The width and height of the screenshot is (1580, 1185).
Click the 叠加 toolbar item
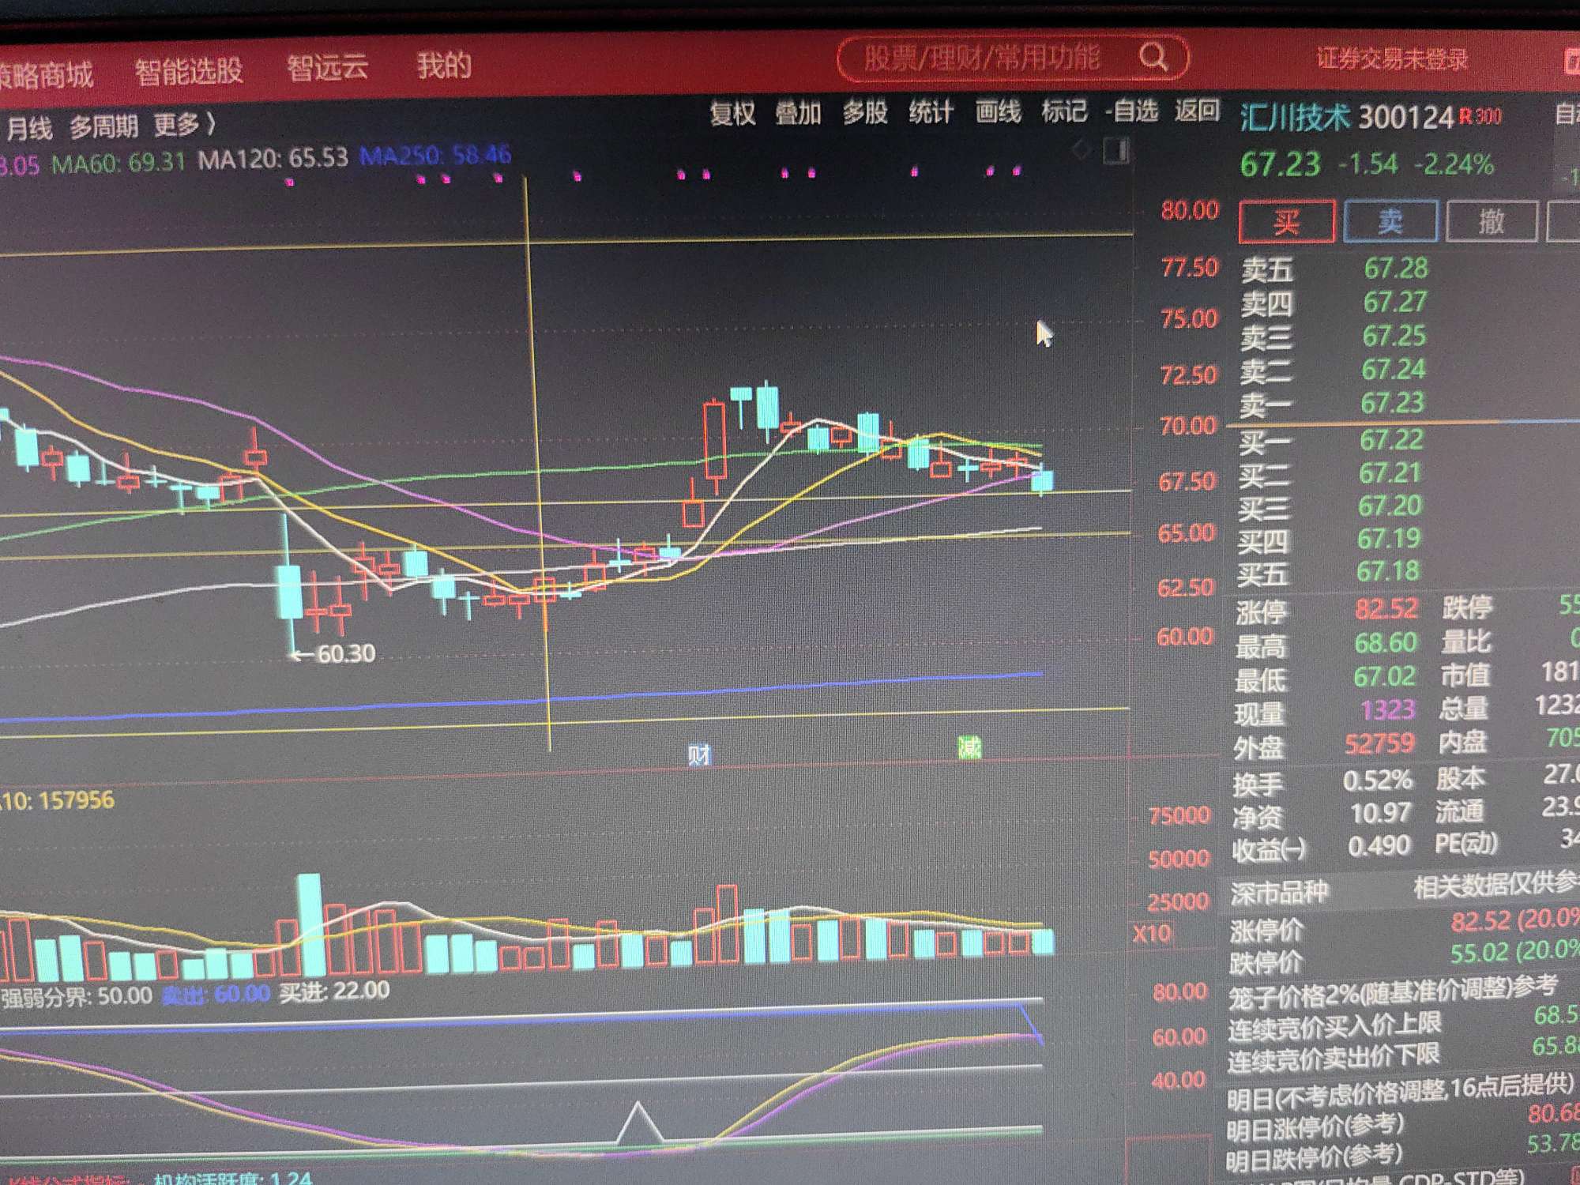[798, 113]
